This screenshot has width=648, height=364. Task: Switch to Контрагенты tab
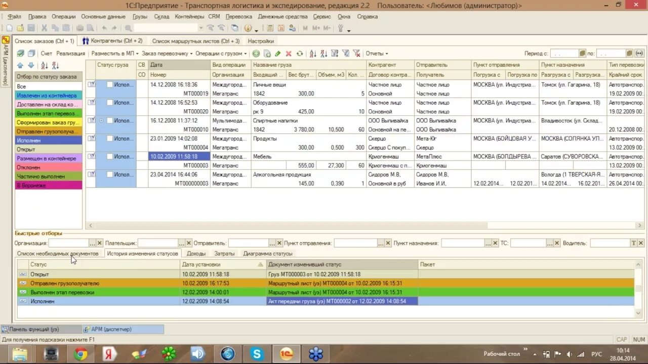pyautogui.click(x=112, y=41)
